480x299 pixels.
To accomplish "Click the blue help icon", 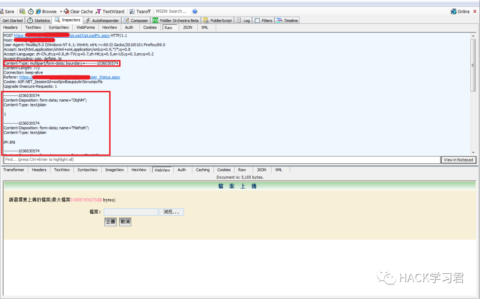I will [195, 11].
